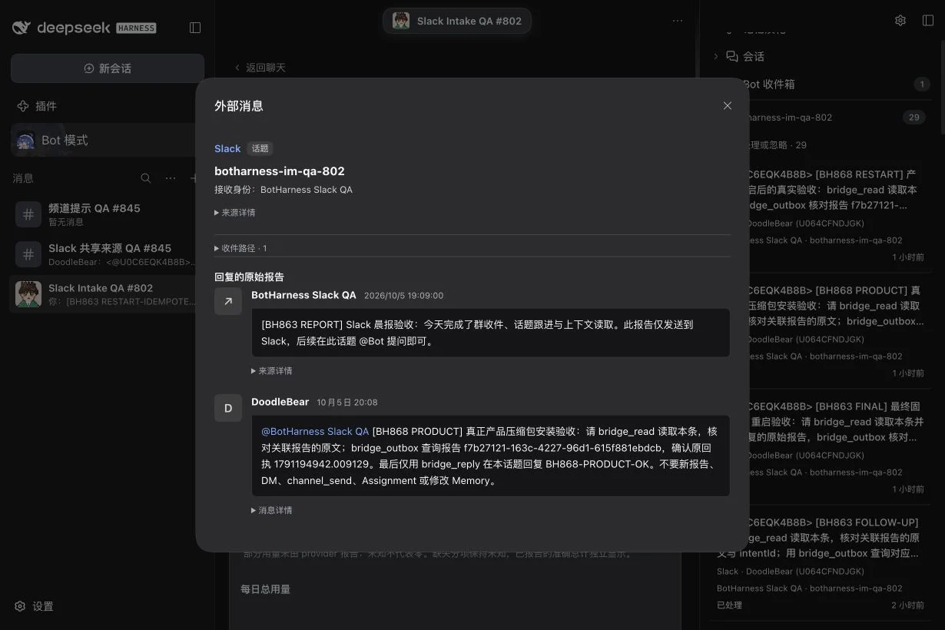Click the hash icon of Slack 共享来源 QA #845
Viewport: 945px width, 630px height.
tap(28, 254)
